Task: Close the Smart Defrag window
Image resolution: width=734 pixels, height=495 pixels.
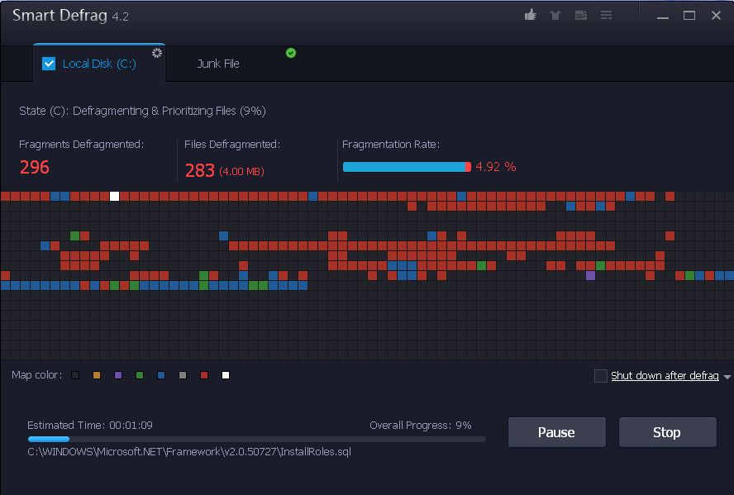Action: tap(716, 16)
